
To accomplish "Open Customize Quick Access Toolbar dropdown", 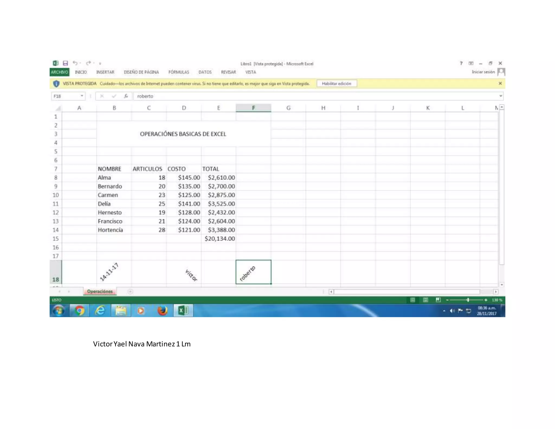I will [100, 63].
